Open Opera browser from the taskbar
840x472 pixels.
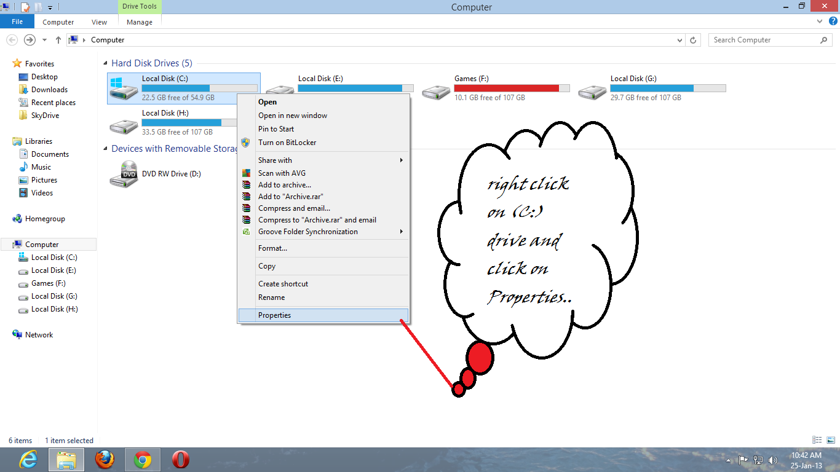[179, 459]
